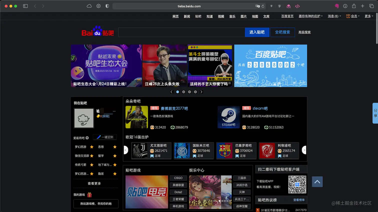Click the 获取 link beside the coin count

[x=106, y=116]
